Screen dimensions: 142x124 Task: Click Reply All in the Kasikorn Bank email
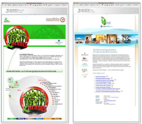click(15, 5)
